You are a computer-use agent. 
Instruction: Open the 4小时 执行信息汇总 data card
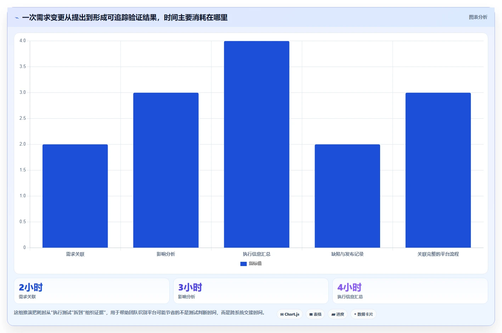410,291
